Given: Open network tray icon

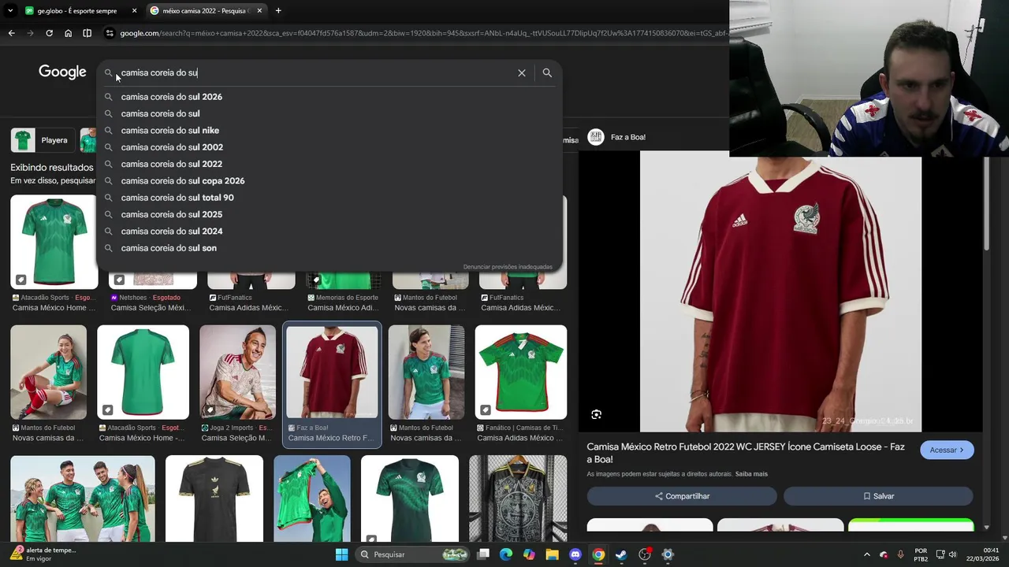Looking at the screenshot, I should (x=940, y=554).
